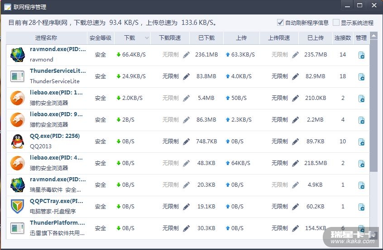This screenshot has height=250, width=383.
Task: Expand the 下载 column sort arrow
Action: tap(146, 38)
